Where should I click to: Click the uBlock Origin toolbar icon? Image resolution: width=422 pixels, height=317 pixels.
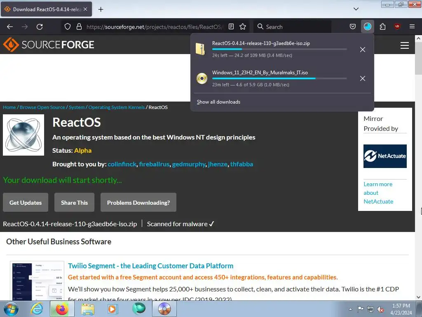coord(397,26)
